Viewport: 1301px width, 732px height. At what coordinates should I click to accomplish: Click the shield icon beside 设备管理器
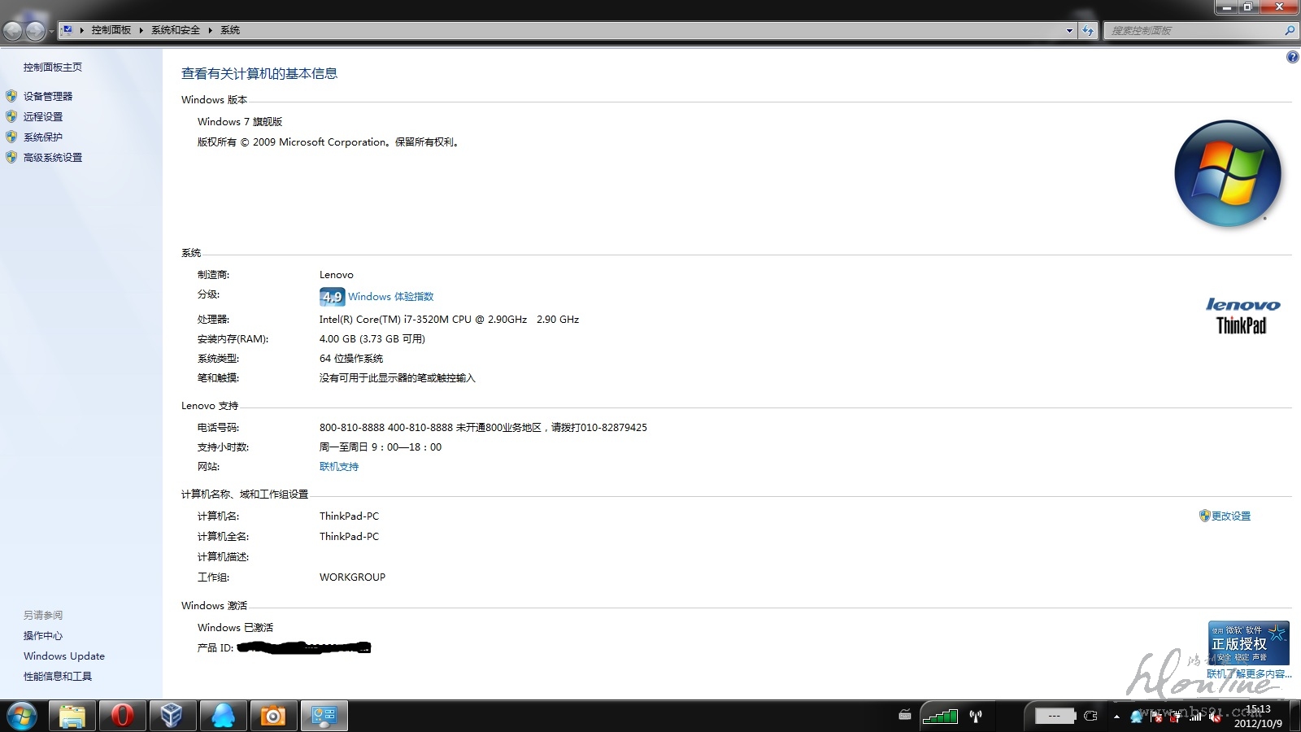tap(11, 96)
